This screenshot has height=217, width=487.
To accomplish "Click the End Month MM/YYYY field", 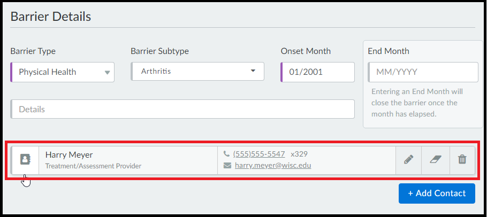I will click(423, 72).
